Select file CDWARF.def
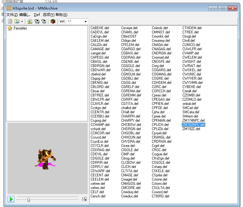This screenshot has height=207, width=243. coord(100,171)
